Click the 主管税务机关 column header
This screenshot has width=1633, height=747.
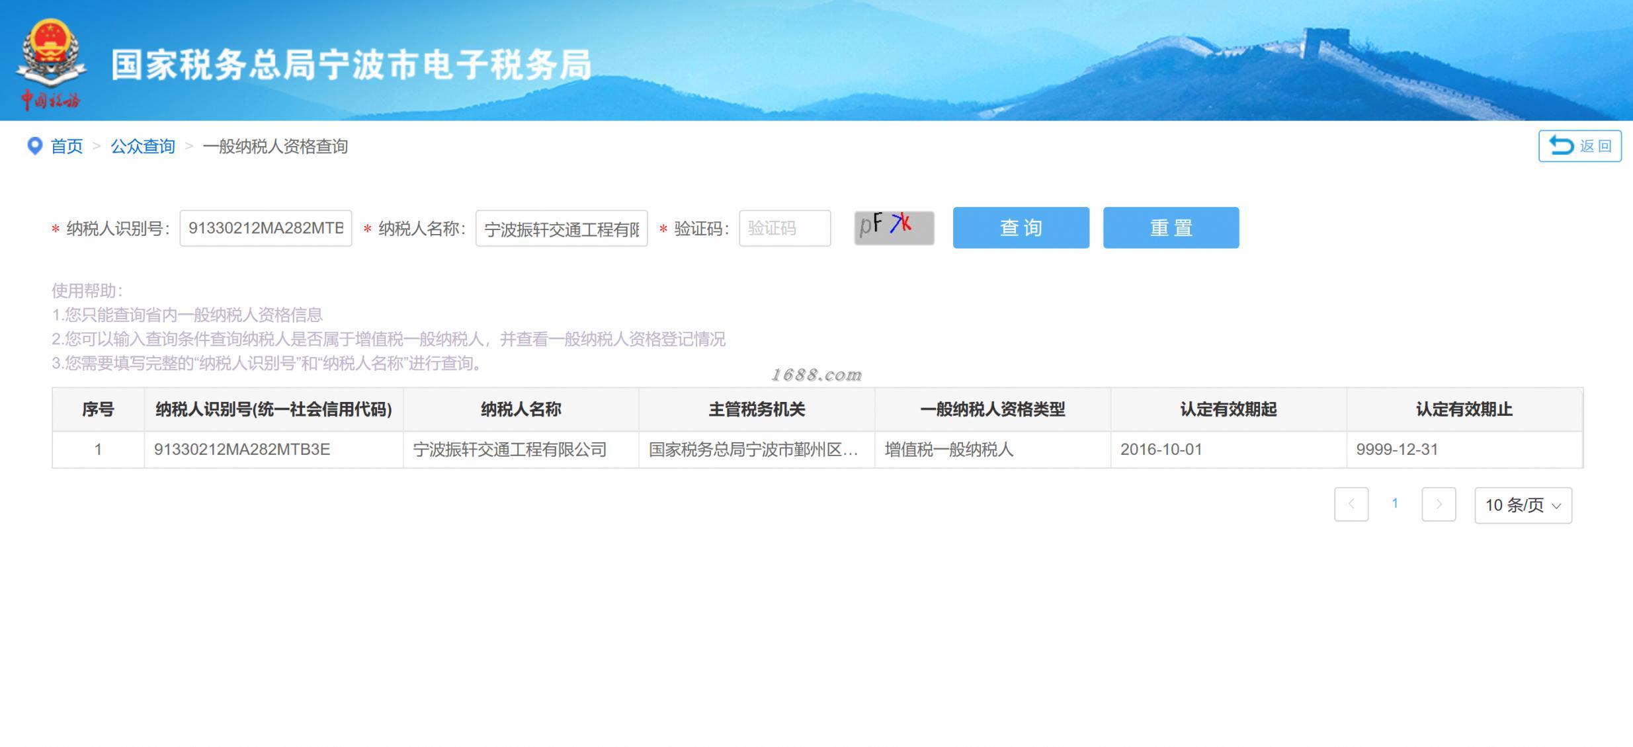point(757,409)
